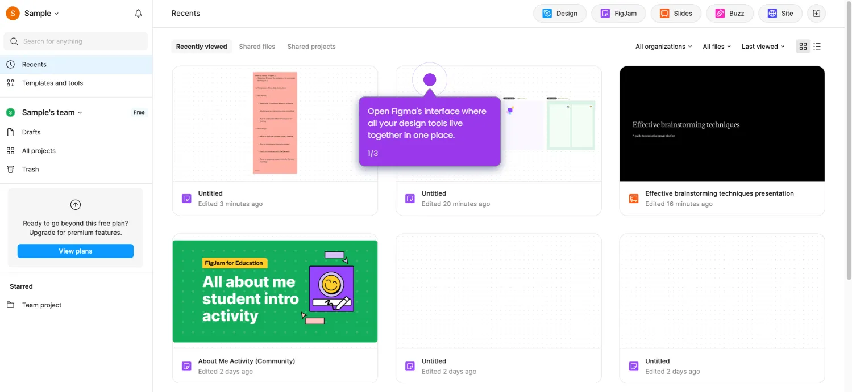Click the Recents clock icon

pyautogui.click(x=10, y=64)
